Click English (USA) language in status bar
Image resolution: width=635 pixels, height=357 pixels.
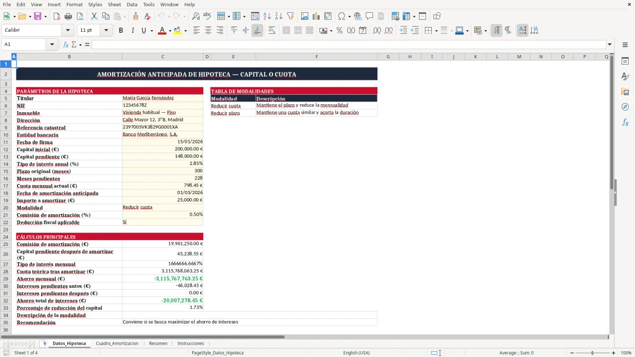pos(356,353)
